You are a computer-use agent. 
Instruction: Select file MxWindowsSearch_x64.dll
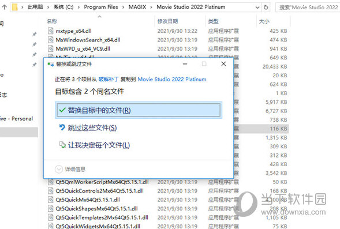click(x=88, y=40)
